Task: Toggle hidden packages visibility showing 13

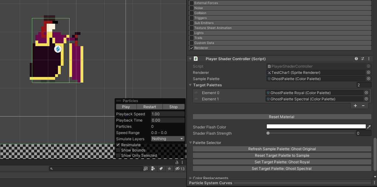Action: [x=180, y=169]
